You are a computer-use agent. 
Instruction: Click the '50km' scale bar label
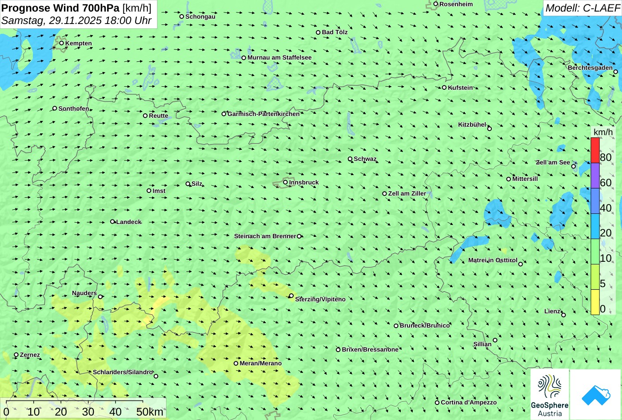pyautogui.click(x=150, y=412)
